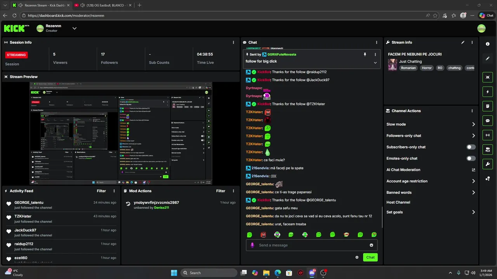Click Filter in Activity Feed
Screen dimensions: 497x279
(x=101, y=191)
